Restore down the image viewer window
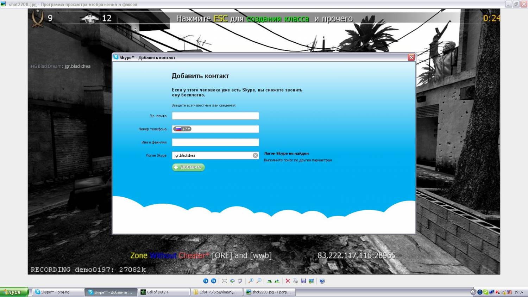 click(x=516, y=4)
